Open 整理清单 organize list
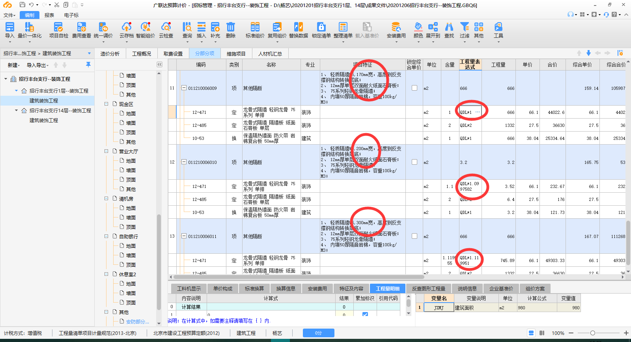 pos(343,30)
